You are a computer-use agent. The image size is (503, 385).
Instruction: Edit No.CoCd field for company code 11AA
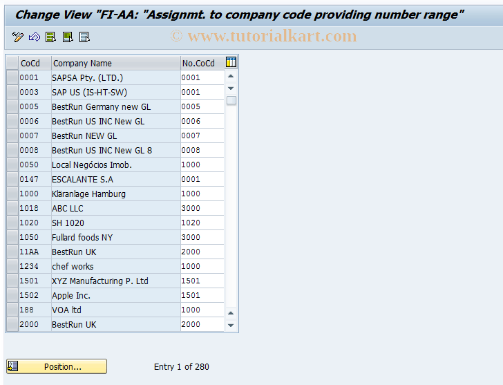tap(202, 252)
